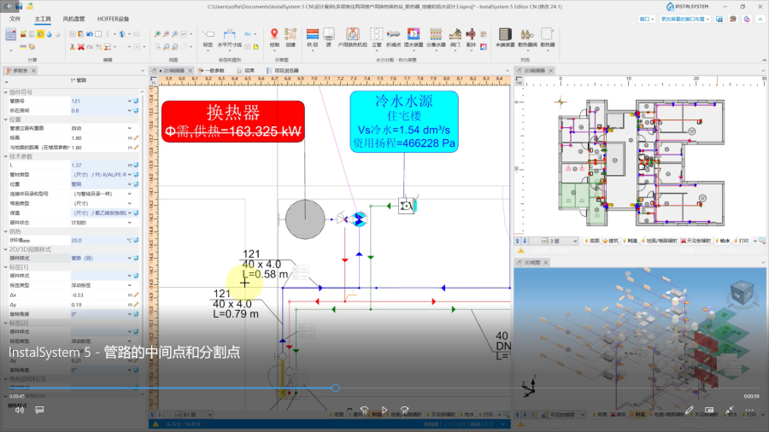Toggle the 给水 layer in the floor plan view
The image size is (769, 432).
pyautogui.click(x=723, y=241)
